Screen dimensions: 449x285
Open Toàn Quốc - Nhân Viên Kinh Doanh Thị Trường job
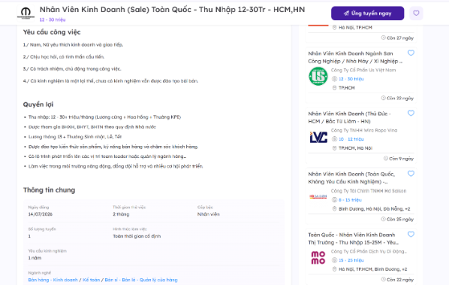point(354,238)
